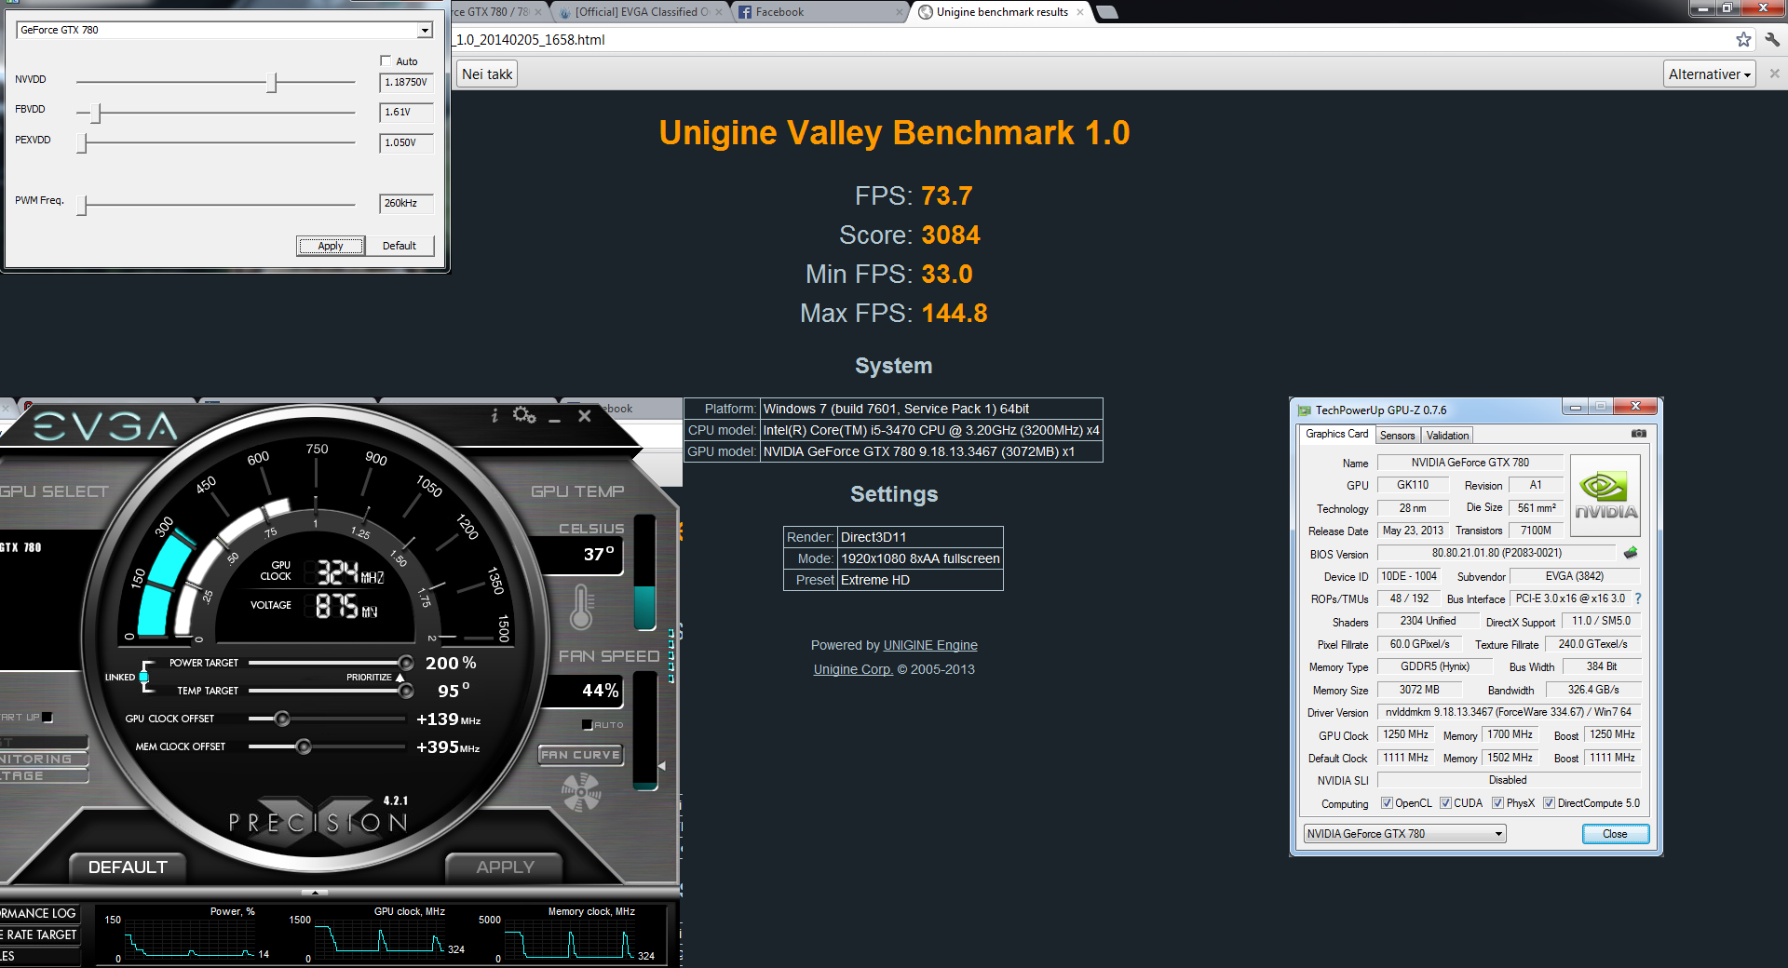The height and width of the screenshot is (968, 1788).
Task: Take a GPU-Z screenshot with camera icon
Action: click(1639, 434)
